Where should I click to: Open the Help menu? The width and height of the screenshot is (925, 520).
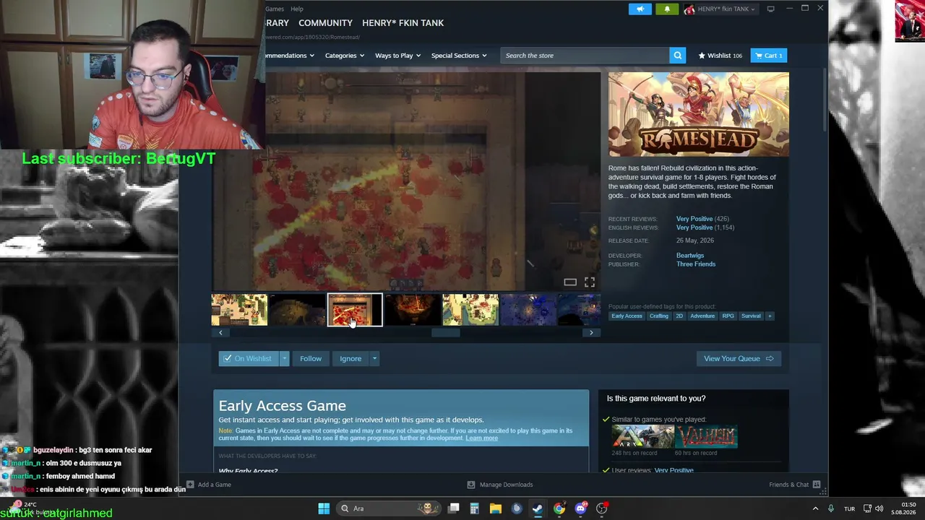pyautogui.click(x=297, y=9)
